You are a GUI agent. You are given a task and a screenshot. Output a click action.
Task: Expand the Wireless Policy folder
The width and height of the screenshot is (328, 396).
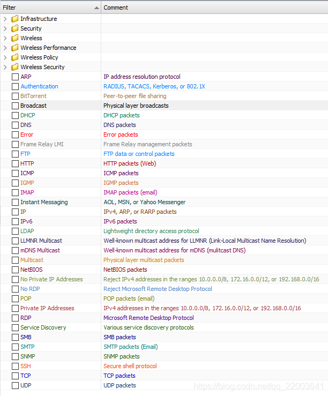[5, 57]
